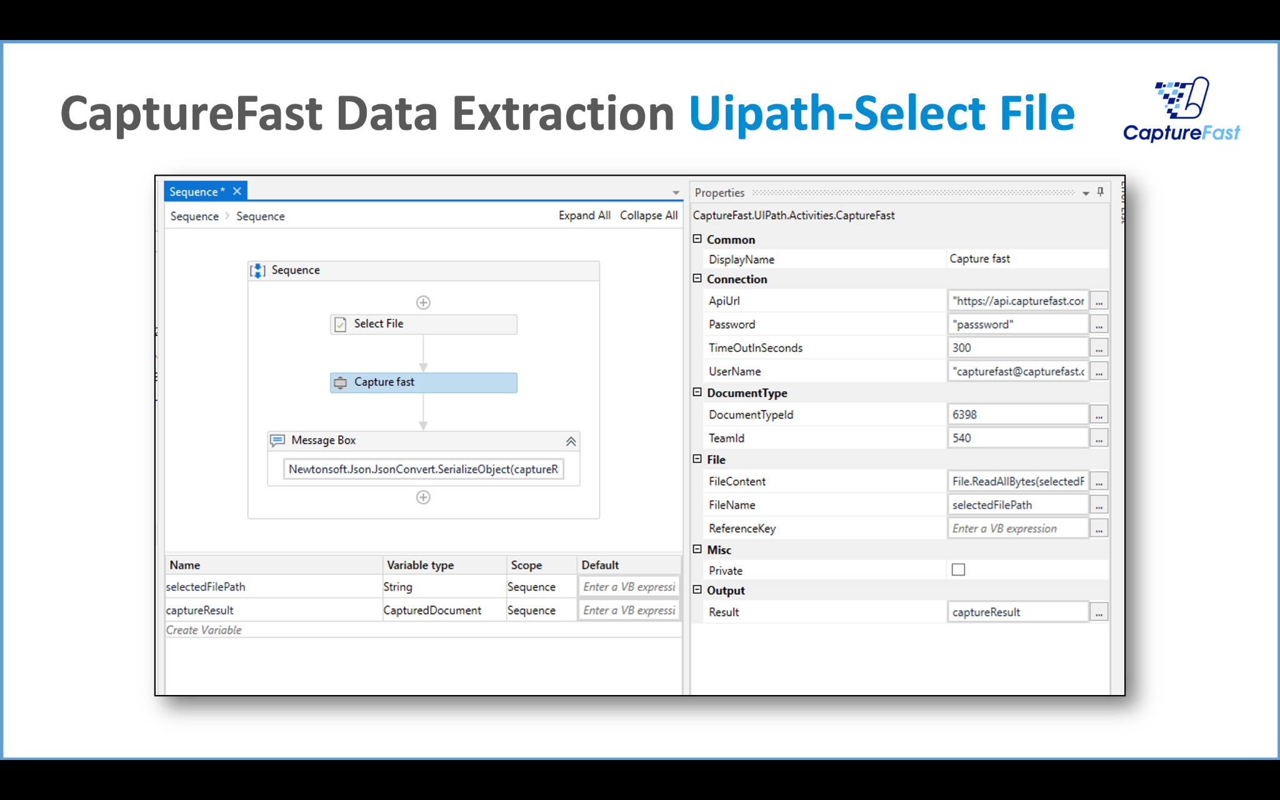
Task: Open the Properties panel dropdown arrow
Action: click(x=1086, y=193)
